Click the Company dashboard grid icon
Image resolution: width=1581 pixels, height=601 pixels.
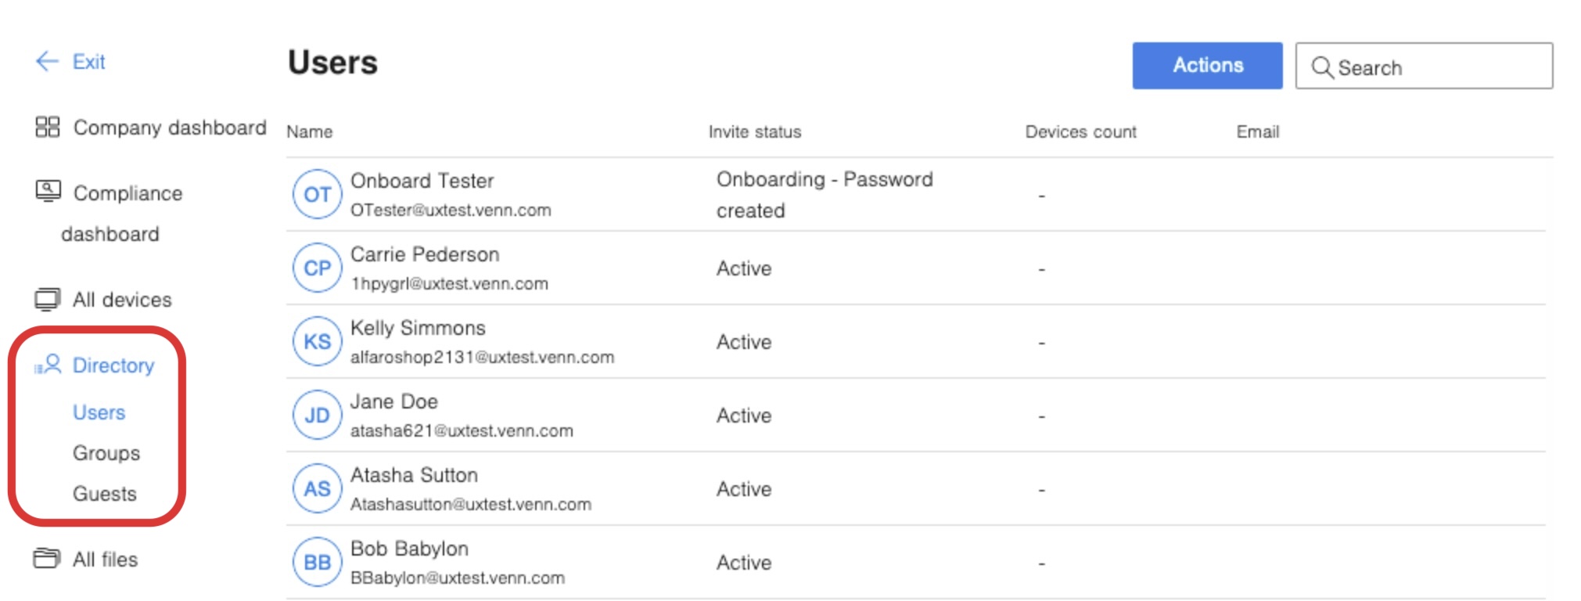click(49, 127)
